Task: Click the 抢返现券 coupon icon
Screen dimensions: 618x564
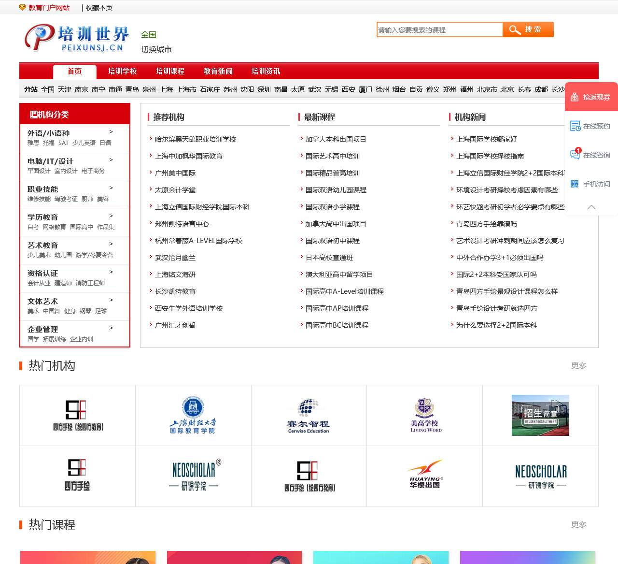Action: [575, 97]
